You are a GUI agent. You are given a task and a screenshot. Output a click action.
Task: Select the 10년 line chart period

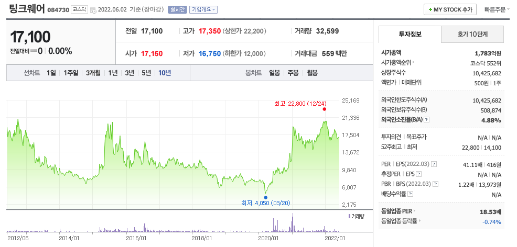[165, 73]
